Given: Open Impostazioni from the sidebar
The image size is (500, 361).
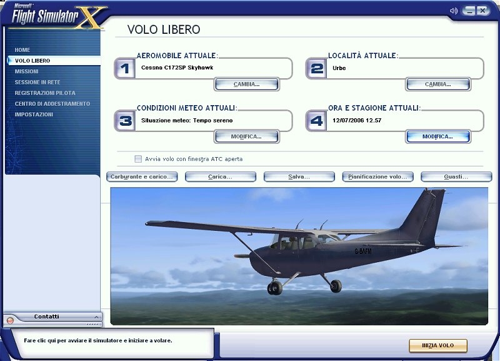Looking at the screenshot, I should [x=34, y=114].
